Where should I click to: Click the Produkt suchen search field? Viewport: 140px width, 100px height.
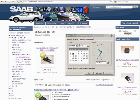[x=119, y=7]
